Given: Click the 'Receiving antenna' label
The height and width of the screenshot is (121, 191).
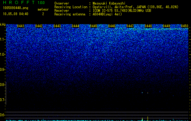Looking at the screenshot, I should pyautogui.click(x=70, y=14).
